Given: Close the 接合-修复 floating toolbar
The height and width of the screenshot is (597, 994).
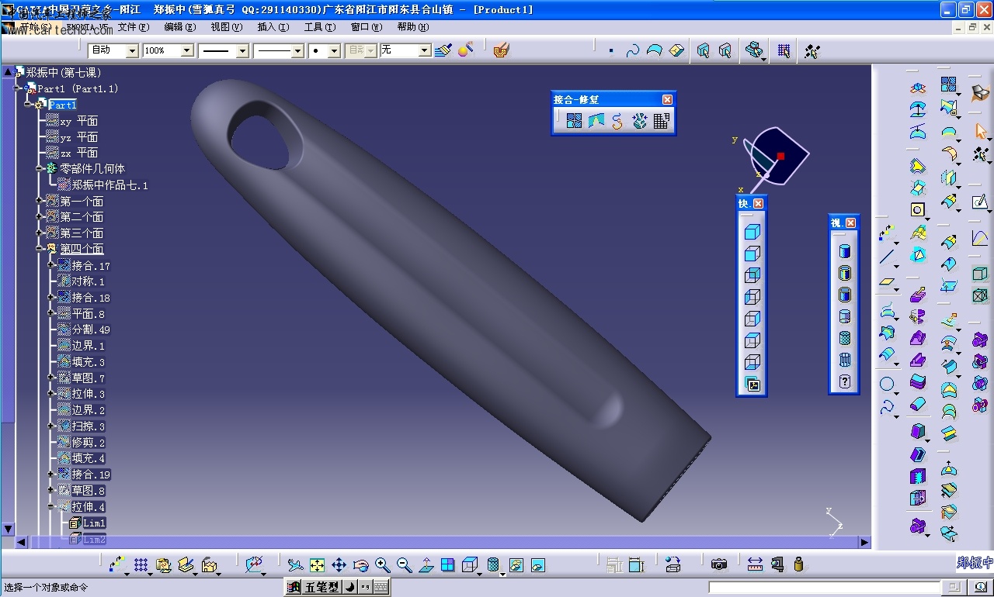Looking at the screenshot, I should [x=667, y=99].
